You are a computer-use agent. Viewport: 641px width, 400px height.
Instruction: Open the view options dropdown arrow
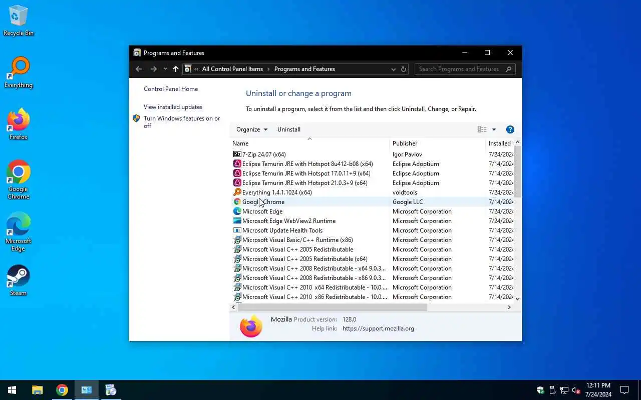[x=494, y=129]
